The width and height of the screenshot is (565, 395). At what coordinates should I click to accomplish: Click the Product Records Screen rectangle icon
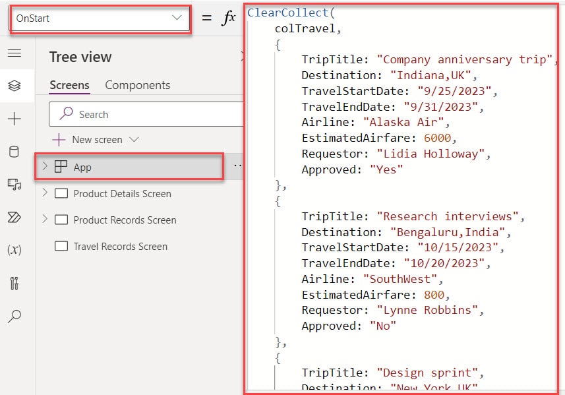click(61, 220)
